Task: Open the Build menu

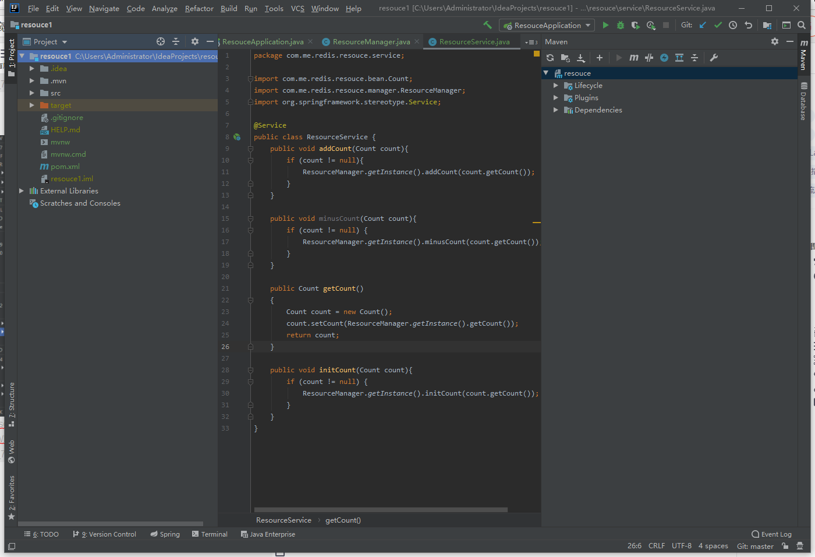Action: coord(229,8)
